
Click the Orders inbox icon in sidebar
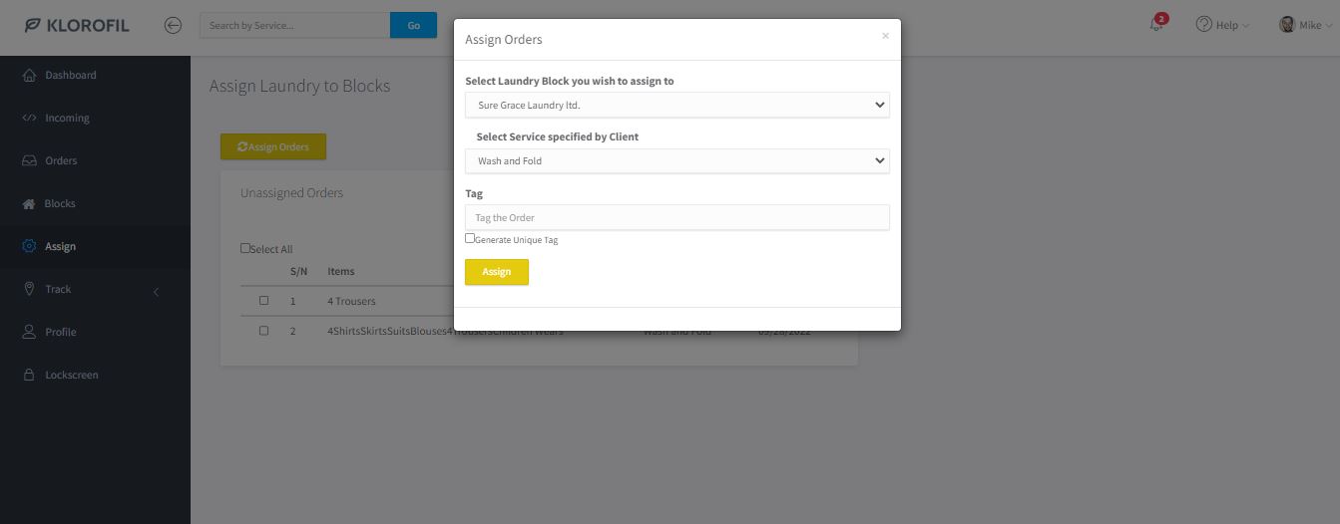[x=29, y=160]
